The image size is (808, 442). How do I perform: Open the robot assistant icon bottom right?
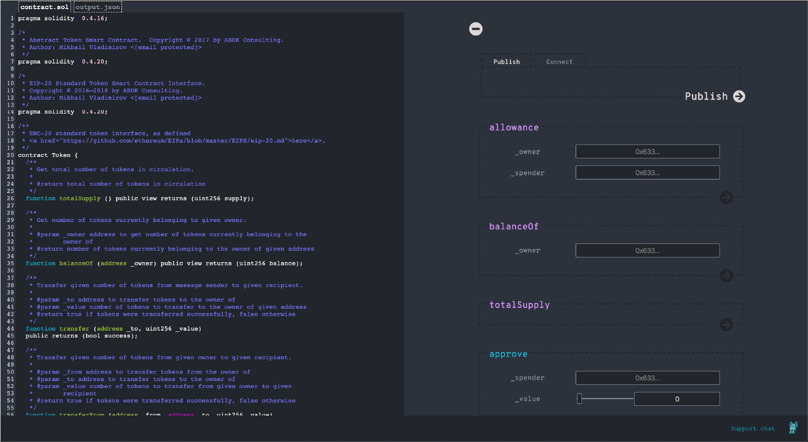coord(794,427)
